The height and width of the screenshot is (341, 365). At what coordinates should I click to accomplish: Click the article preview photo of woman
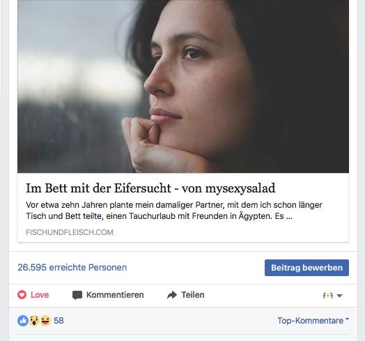point(183,86)
